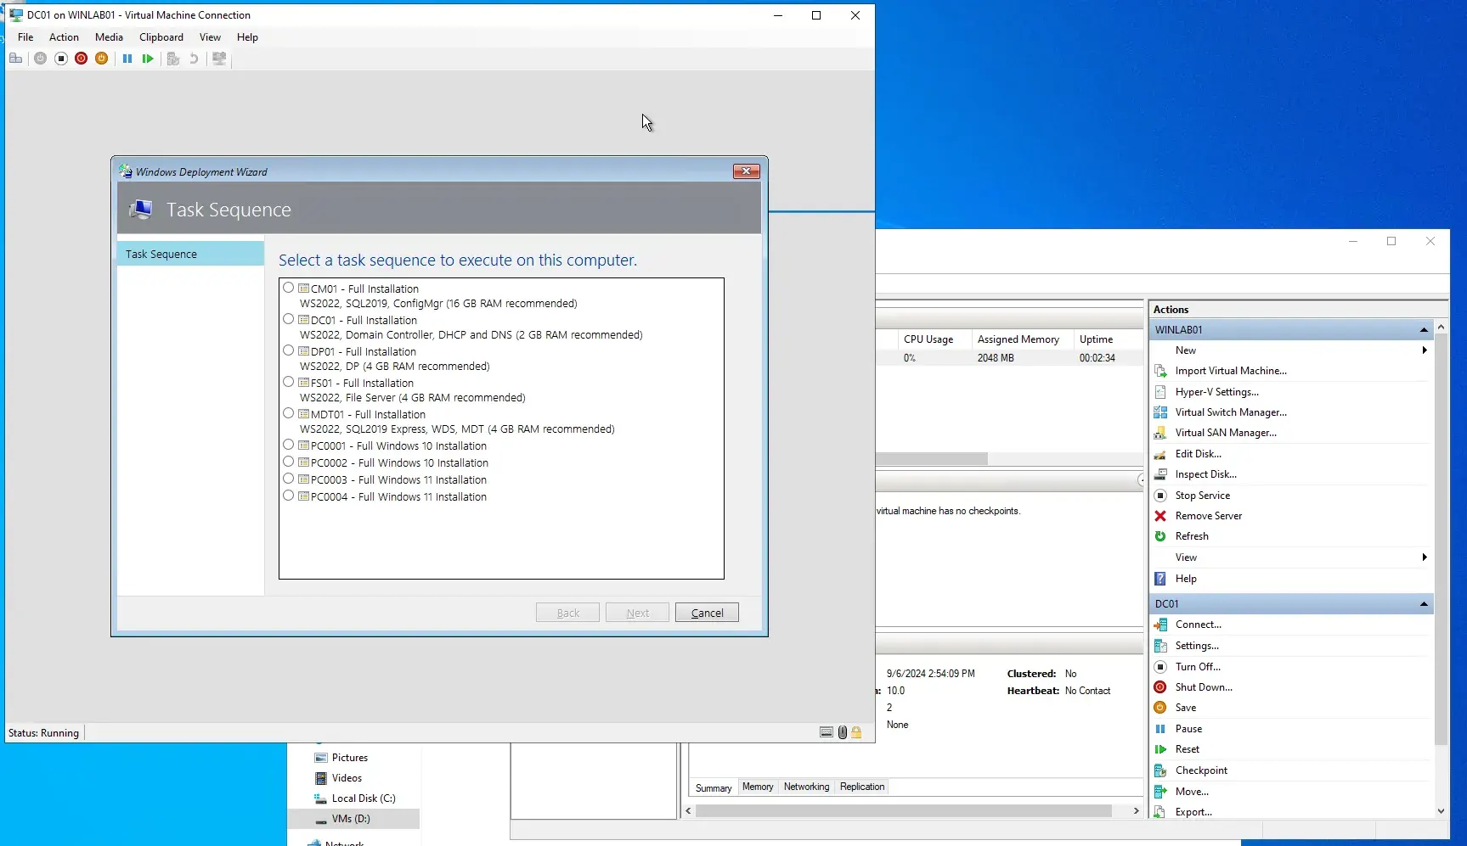Open the Media menu

pyautogui.click(x=109, y=37)
